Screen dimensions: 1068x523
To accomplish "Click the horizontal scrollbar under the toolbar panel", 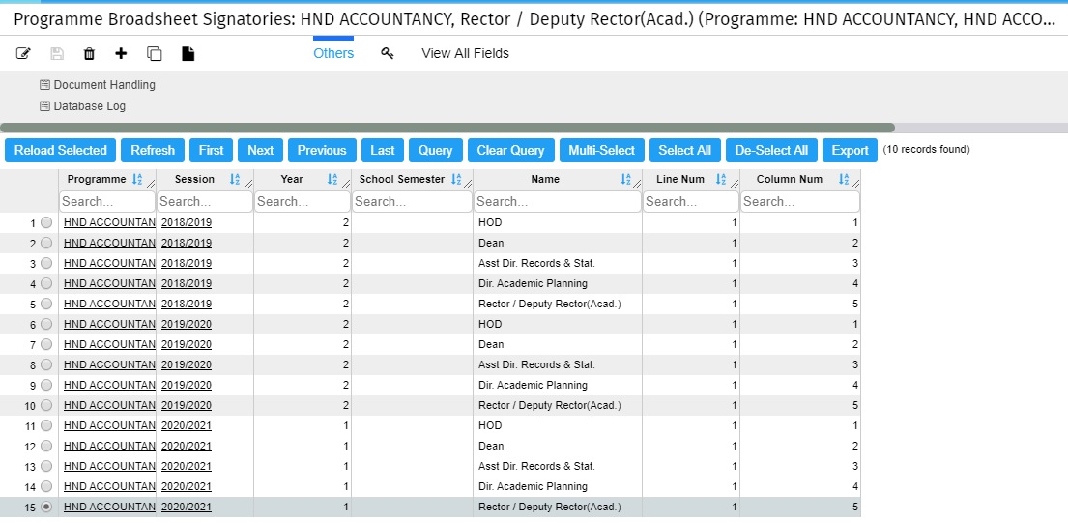I will point(447,128).
